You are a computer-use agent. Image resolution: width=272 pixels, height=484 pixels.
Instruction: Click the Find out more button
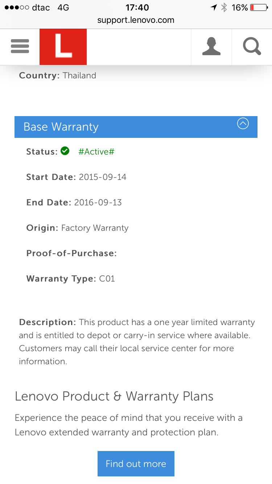click(x=136, y=464)
